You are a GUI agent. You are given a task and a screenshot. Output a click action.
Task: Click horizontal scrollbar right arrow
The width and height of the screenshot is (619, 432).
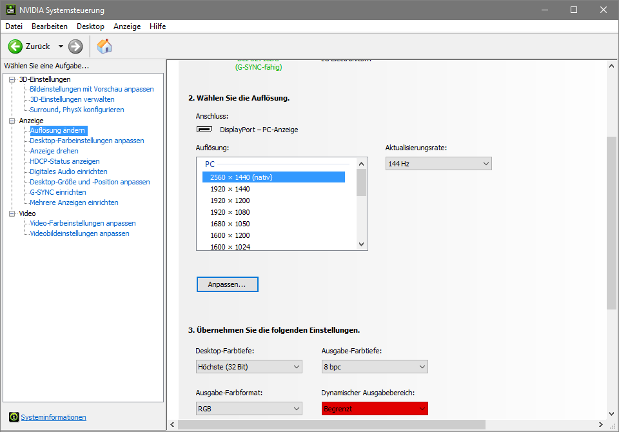(x=601, y=424)
